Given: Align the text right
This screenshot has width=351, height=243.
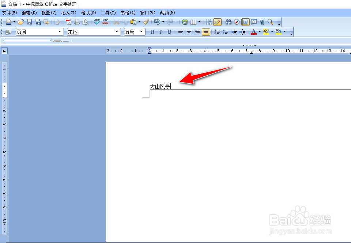Looking at the screenshot, I should (197, 32).
